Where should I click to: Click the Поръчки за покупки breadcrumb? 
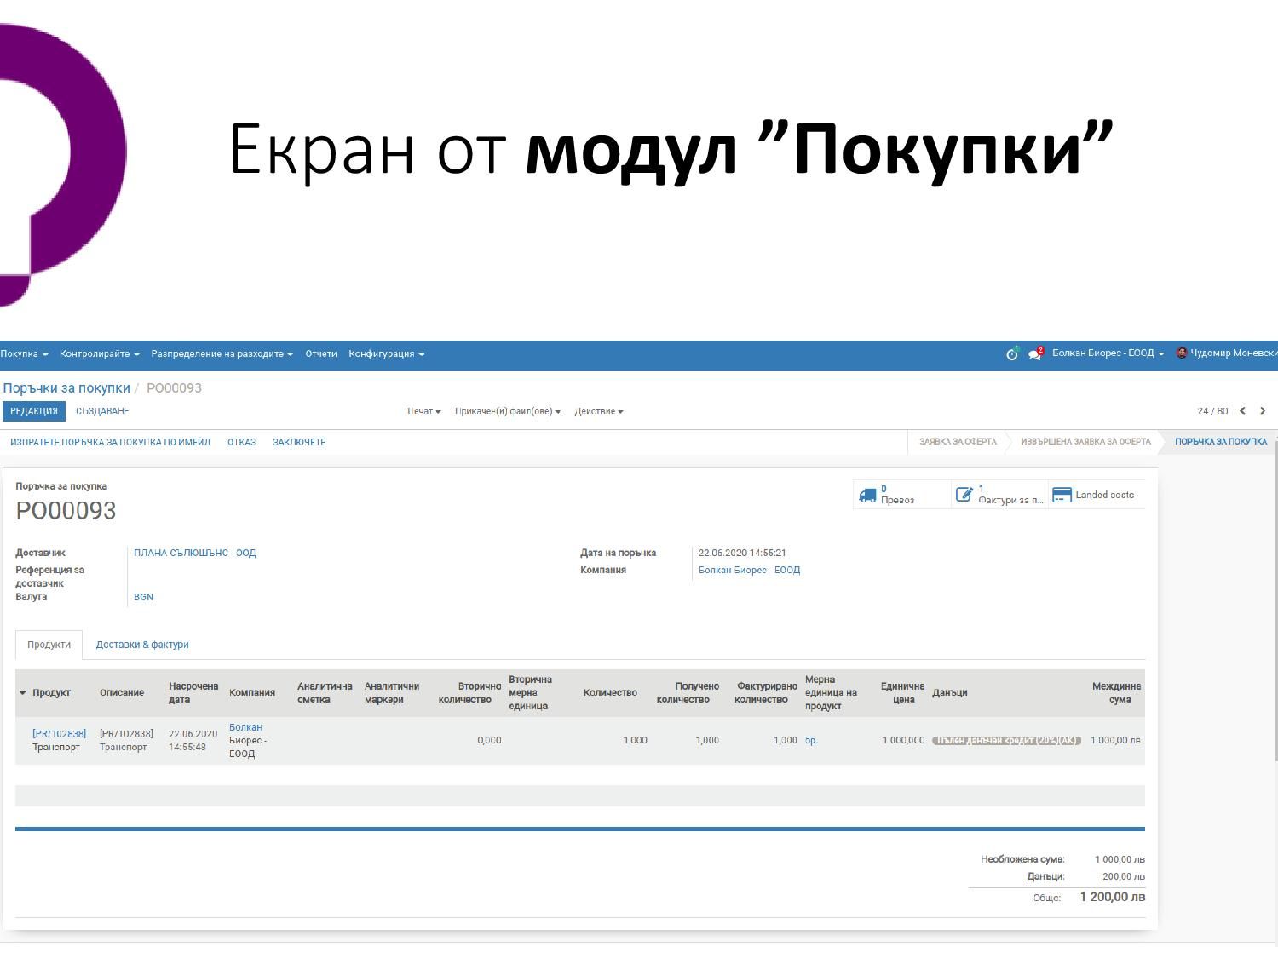(66, 388)
